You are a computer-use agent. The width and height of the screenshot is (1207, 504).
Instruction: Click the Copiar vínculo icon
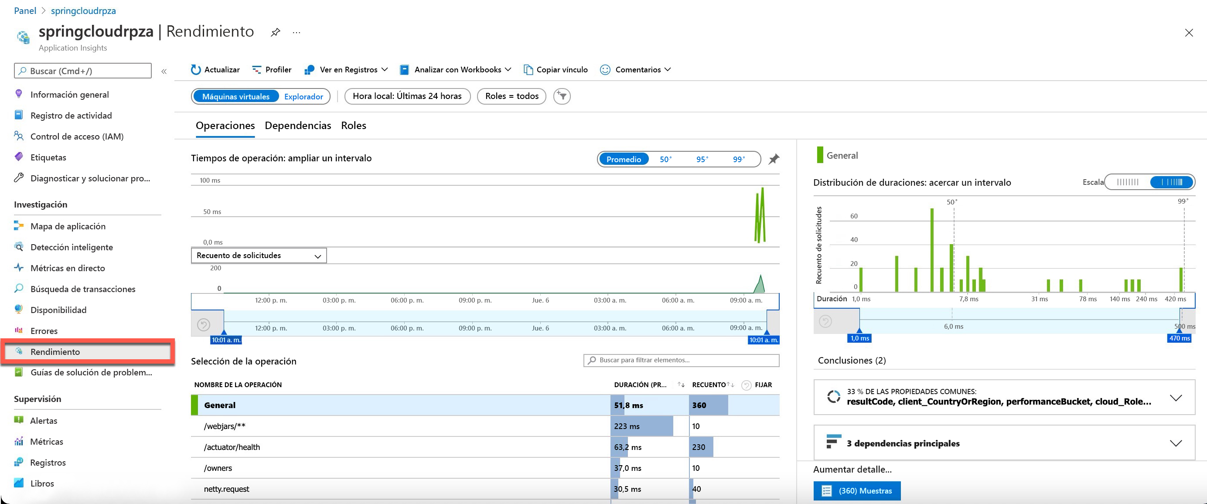click(528, 70)
